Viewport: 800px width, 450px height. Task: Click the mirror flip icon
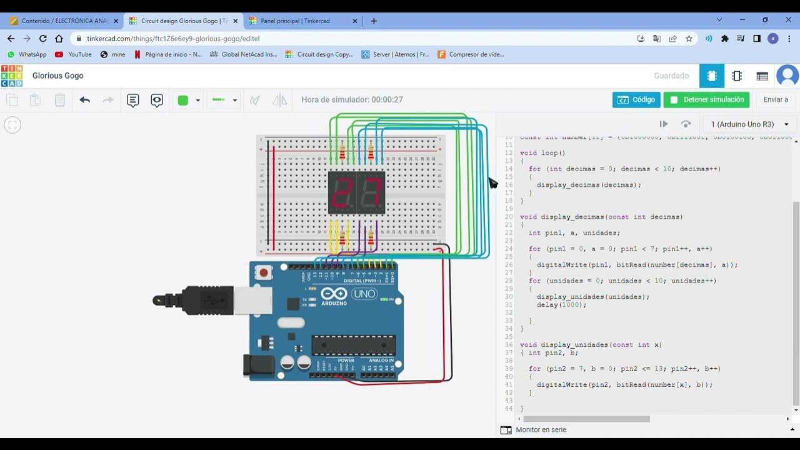280,100
